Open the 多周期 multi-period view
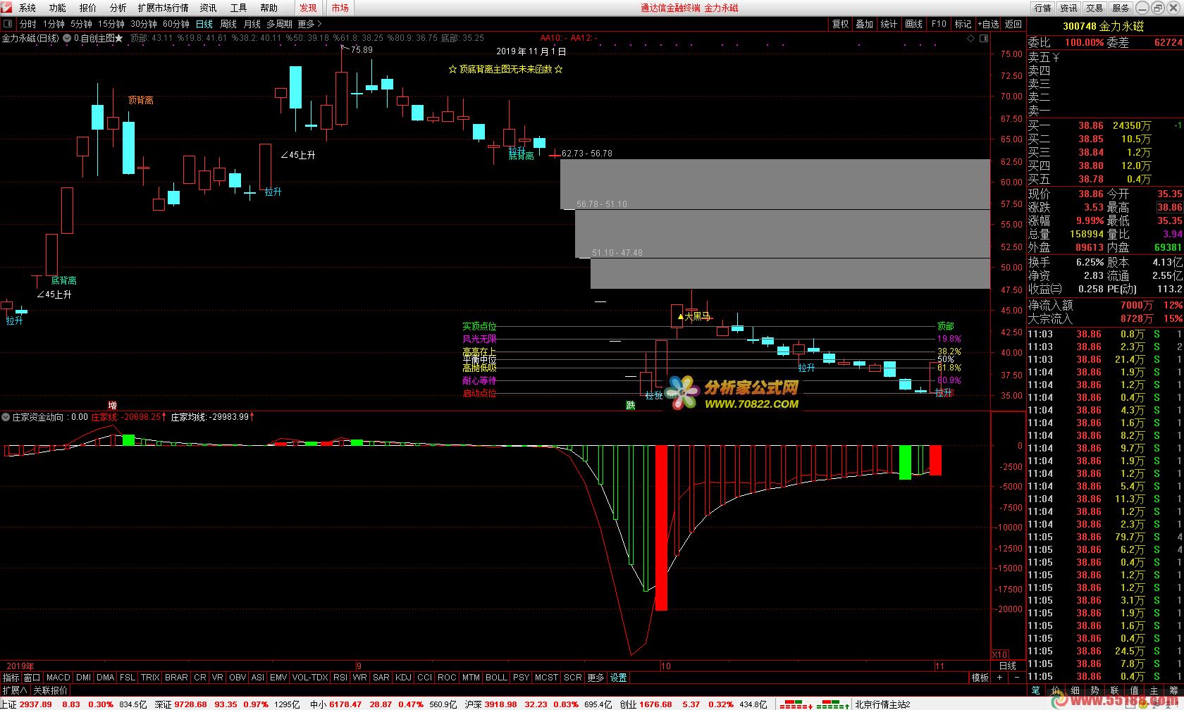The height and width of the screenshot is (710, 1184). 279,24
